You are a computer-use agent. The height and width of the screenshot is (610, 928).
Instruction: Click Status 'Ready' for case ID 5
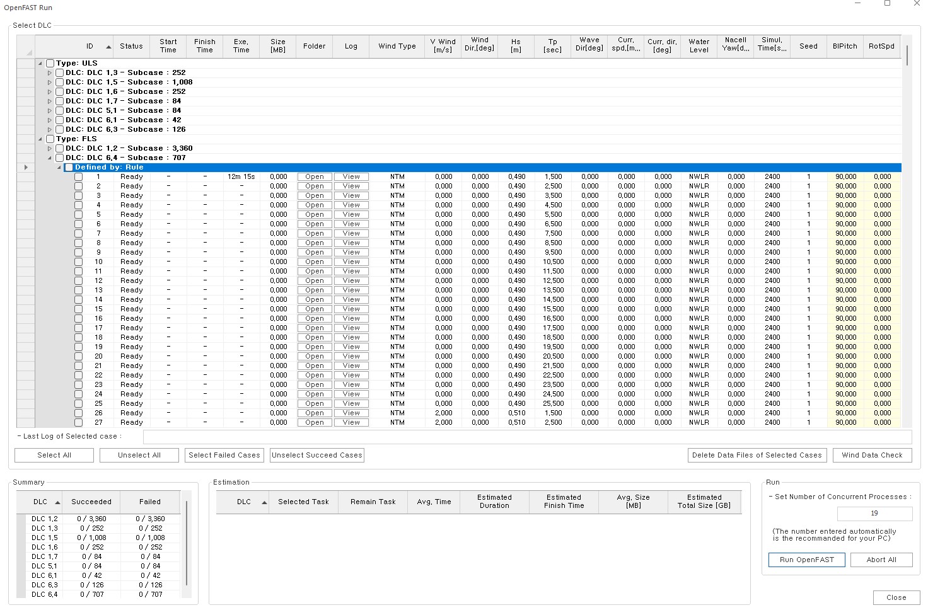[x=131, y=215]
